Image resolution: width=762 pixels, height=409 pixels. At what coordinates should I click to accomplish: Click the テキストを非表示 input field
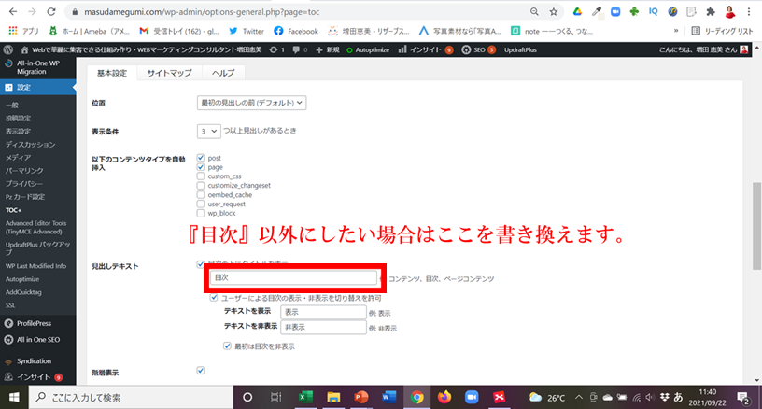(x=323, y=327)
